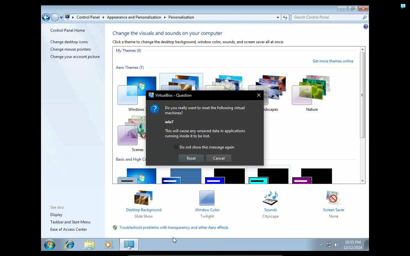Open the Help question mark icon
The height and width of the screenshot is (256, 410).
[x=366, y=27]
